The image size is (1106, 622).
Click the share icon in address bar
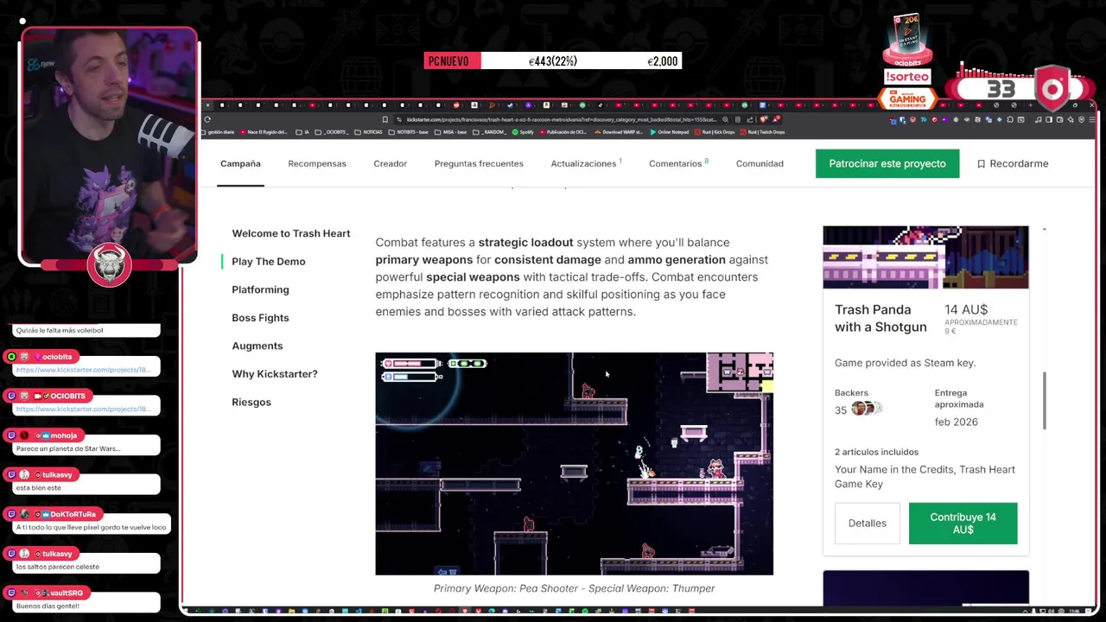click(750, 119)
